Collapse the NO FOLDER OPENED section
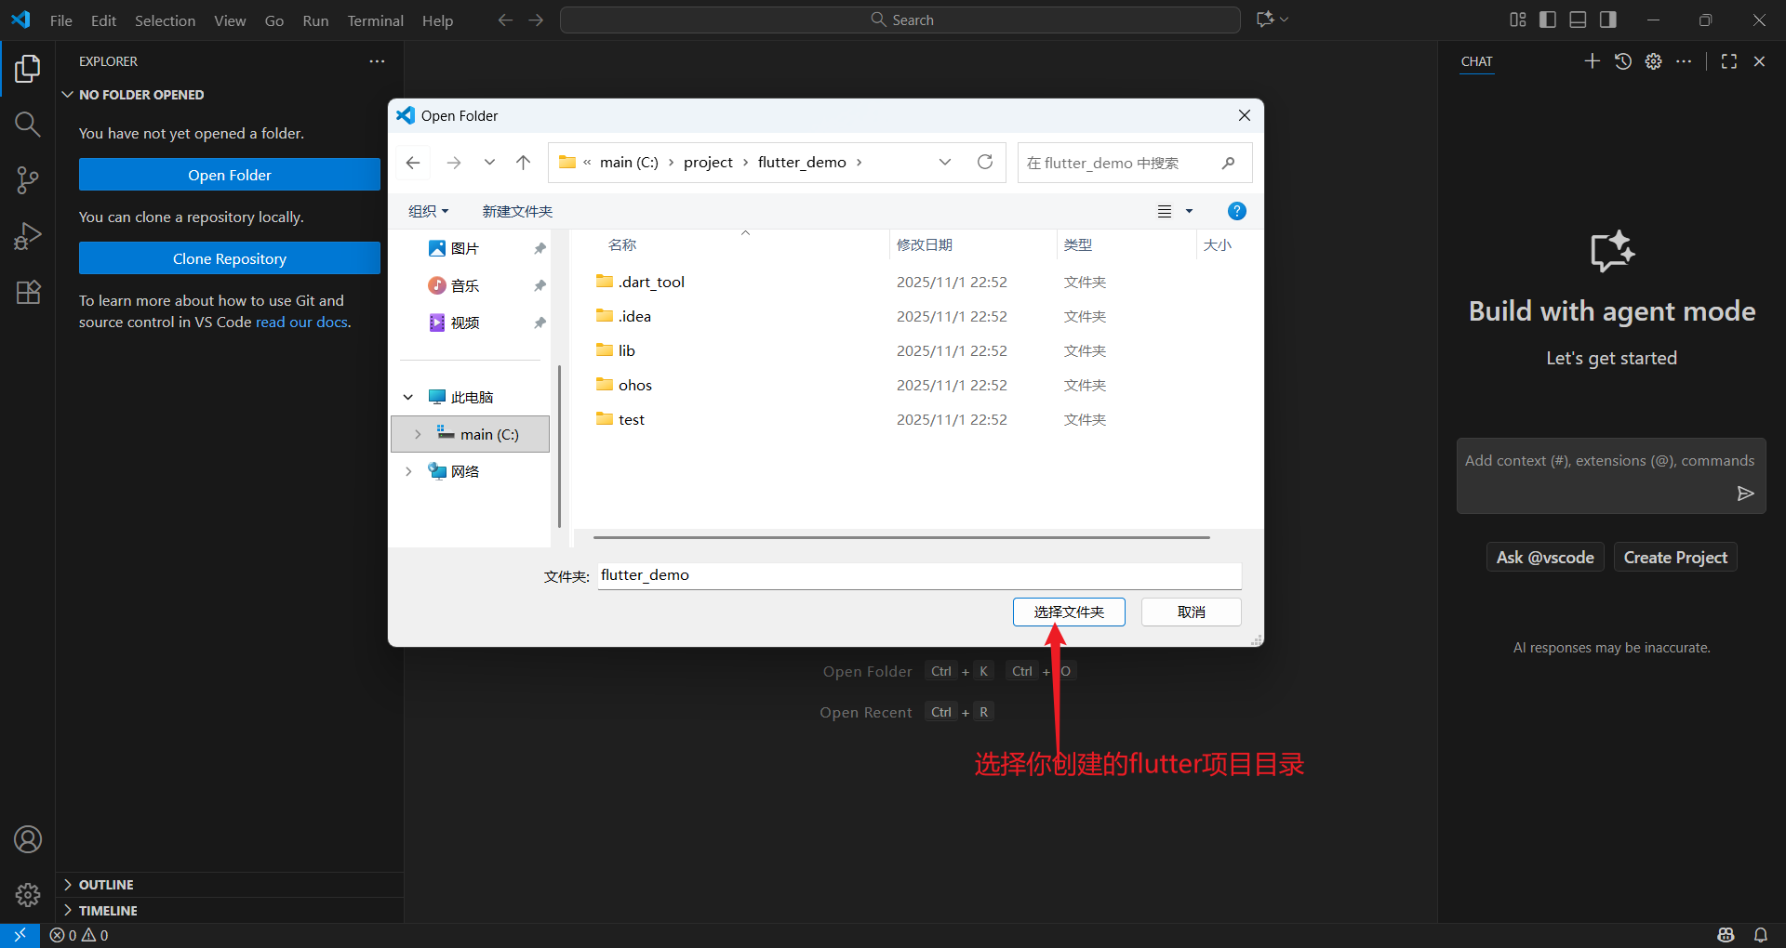The height and width of the screenshot is (948, 1786). tap(68, 95)
